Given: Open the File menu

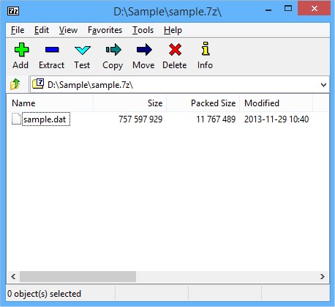Looking at the screenshot, I should tap(18, 30).
